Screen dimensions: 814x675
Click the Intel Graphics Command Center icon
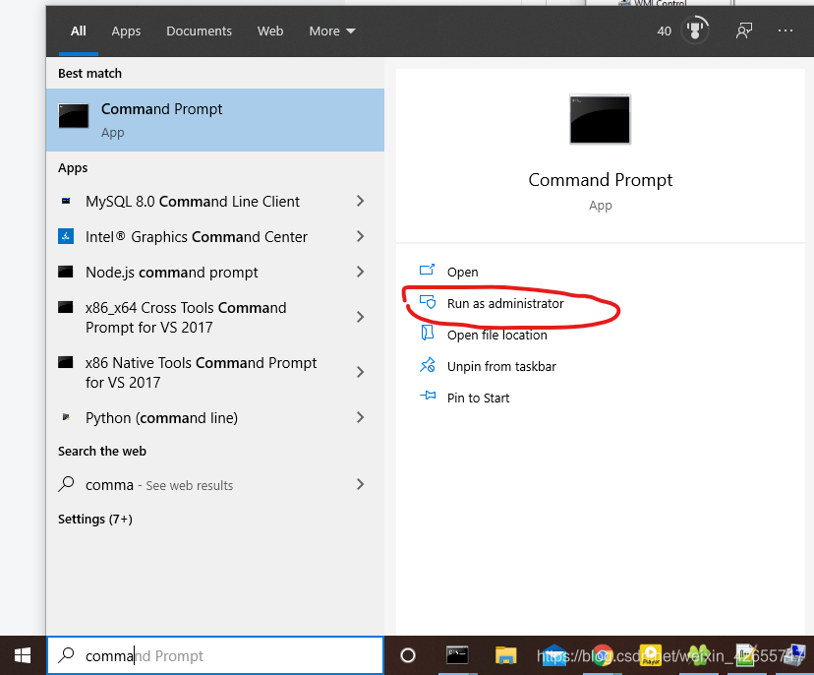click(x=66, y=236)
